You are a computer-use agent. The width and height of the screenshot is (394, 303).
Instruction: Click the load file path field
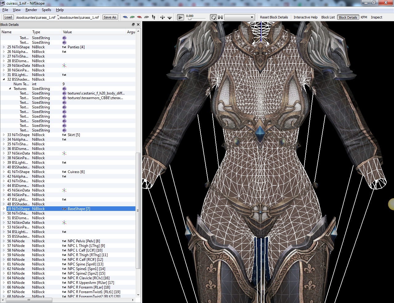click(x=36, y=17)
